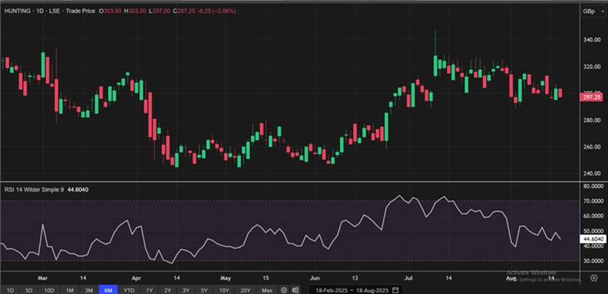608x294 pixels.
Task: Select the 10D time range button
Action: pos(49,290)
